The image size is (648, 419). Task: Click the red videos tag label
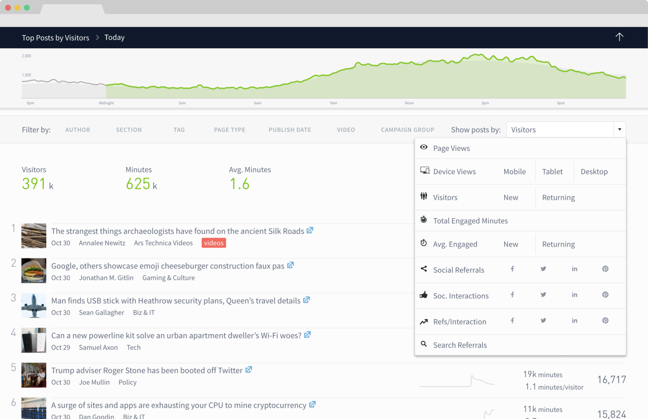tap(214, 243)
